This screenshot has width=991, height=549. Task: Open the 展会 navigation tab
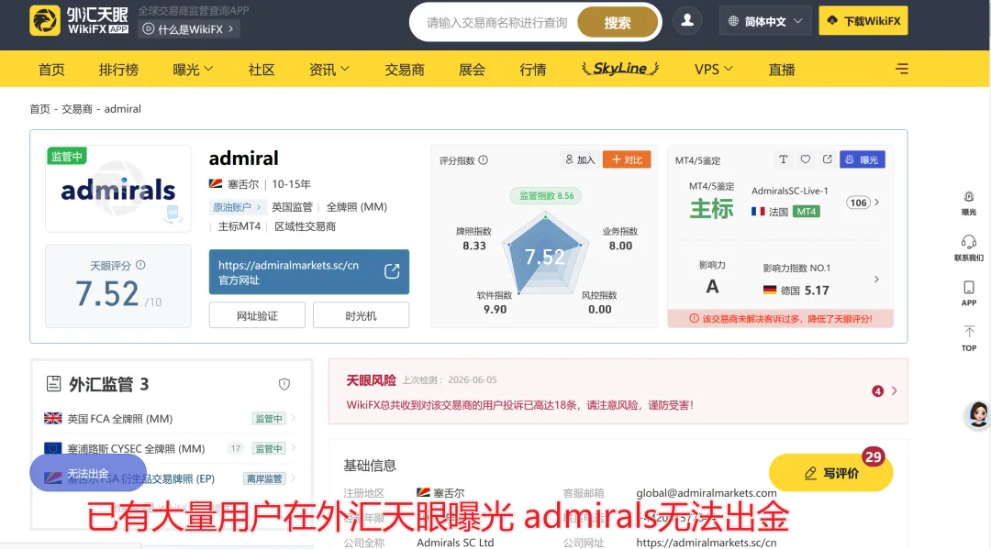pyautogui.click(x=473, y=70)
